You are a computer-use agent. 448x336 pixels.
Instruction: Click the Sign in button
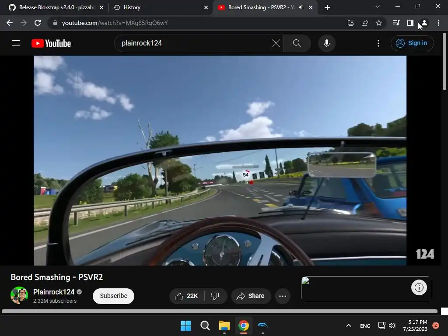pos(412,43)
